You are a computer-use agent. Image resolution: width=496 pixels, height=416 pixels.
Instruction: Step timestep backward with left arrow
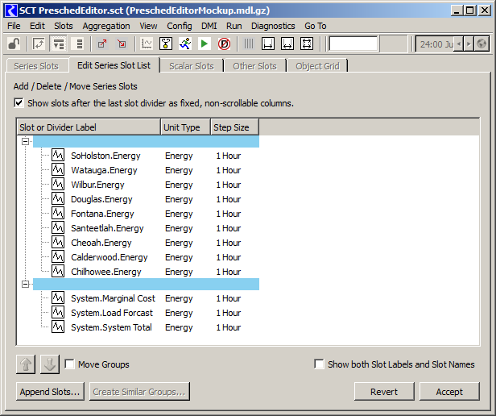pyautogui.click(x=458, y=44)
